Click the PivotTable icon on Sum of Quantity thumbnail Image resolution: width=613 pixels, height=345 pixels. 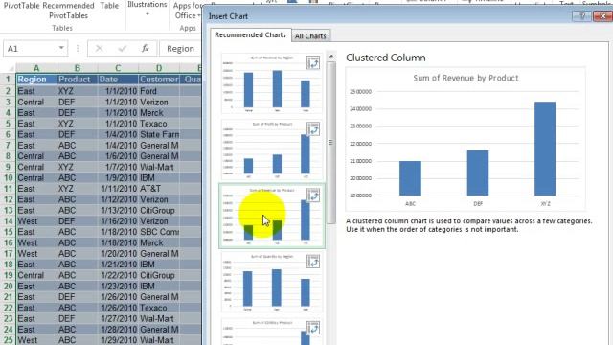click(313, 262)
